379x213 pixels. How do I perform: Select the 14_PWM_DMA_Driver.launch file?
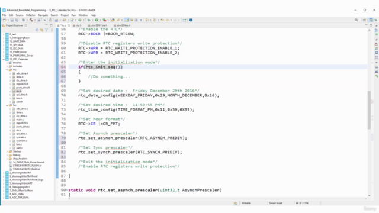[x=28, y=162]
